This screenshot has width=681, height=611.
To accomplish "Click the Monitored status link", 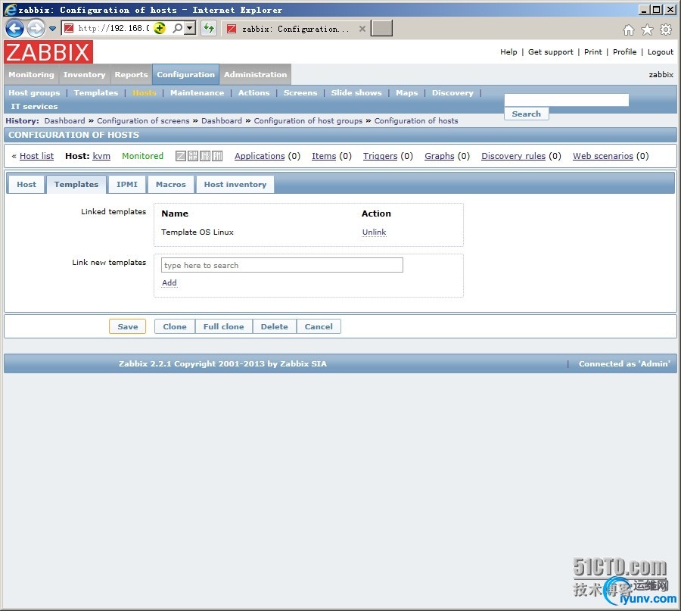I will 142,156.
